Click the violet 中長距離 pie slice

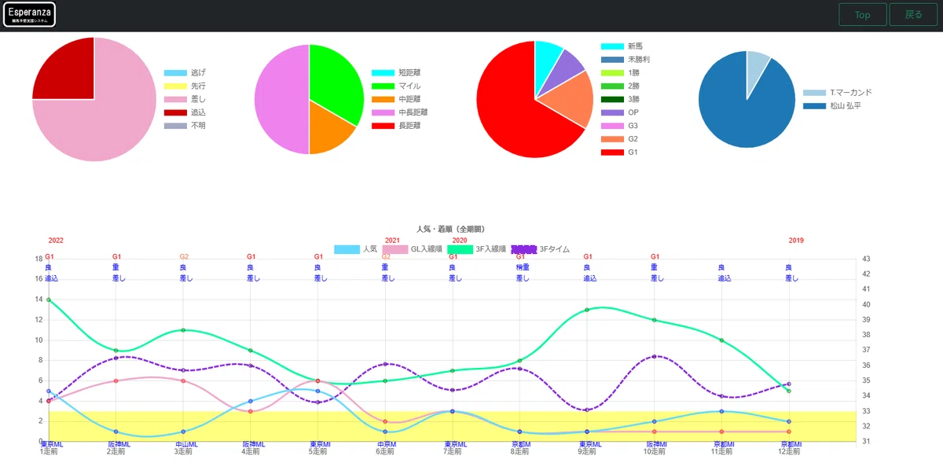pyautogui.click(x=281, y=99)
